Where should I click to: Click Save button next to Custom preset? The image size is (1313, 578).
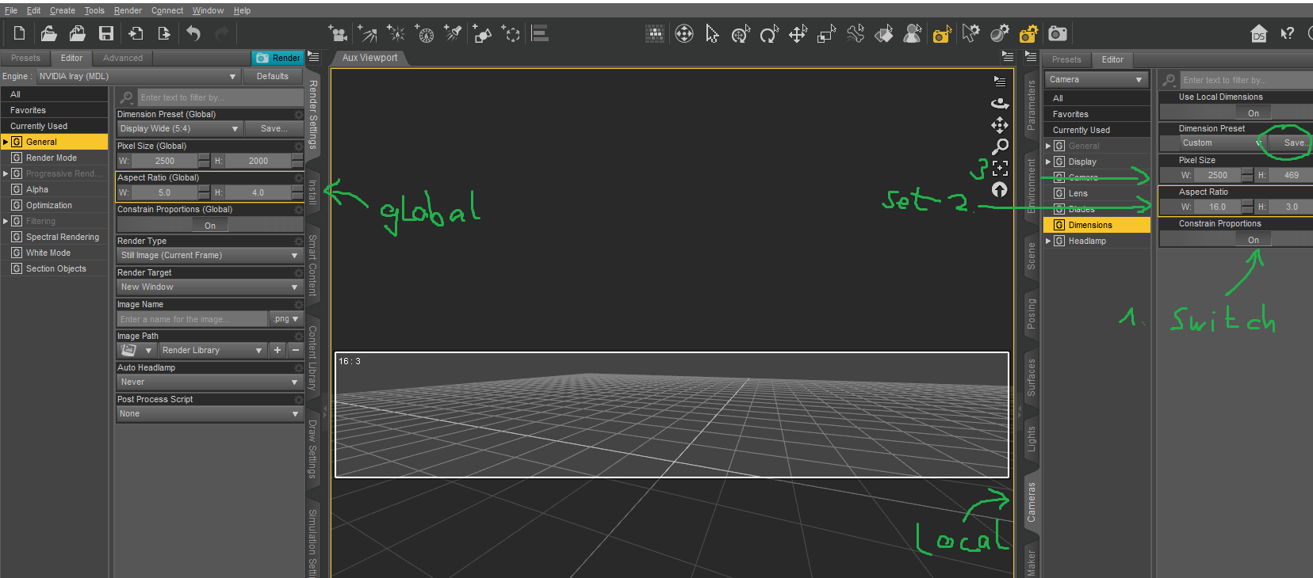tap(1291, 143)
